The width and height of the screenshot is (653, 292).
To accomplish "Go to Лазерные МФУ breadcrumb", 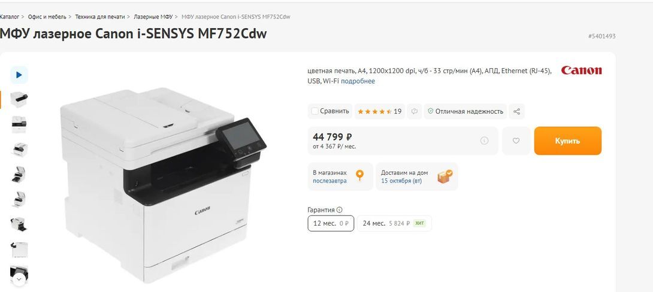I will (x=153, y=17).
